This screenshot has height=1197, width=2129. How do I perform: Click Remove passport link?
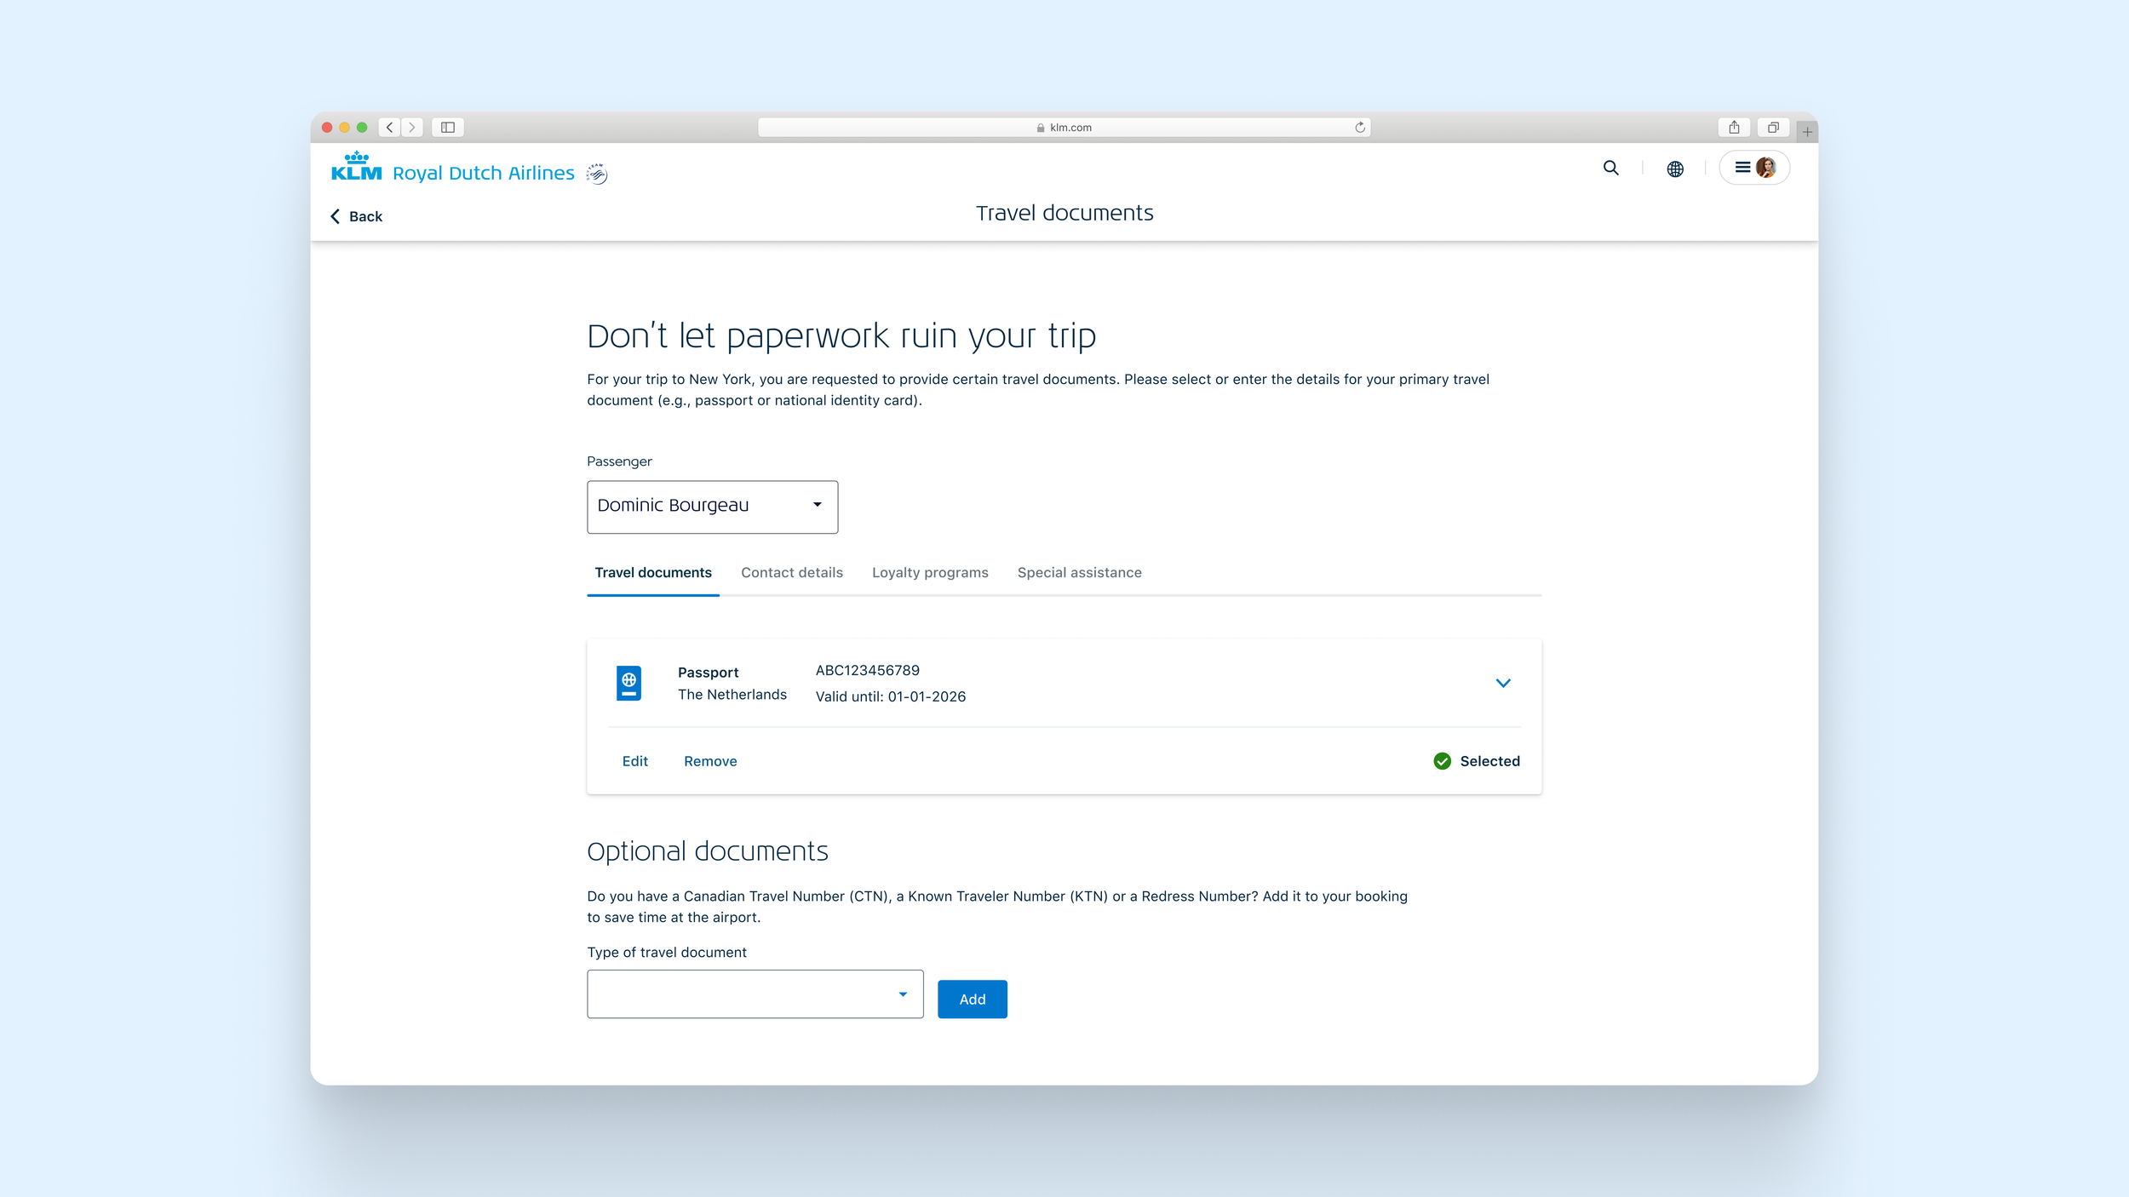point(710,761)
